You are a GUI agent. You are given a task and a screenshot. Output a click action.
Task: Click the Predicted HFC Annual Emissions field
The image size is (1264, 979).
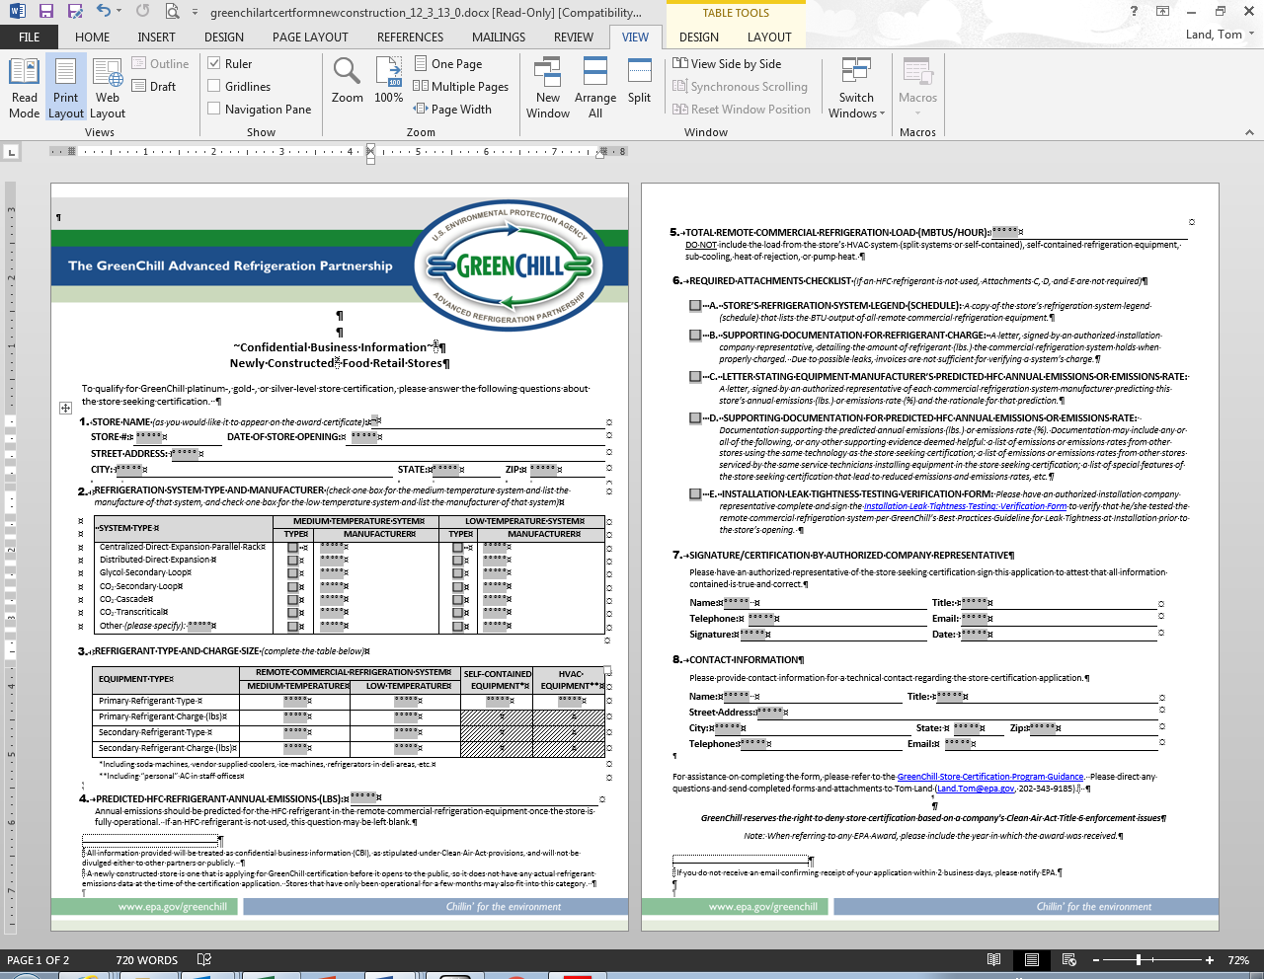tap(363, 797)
